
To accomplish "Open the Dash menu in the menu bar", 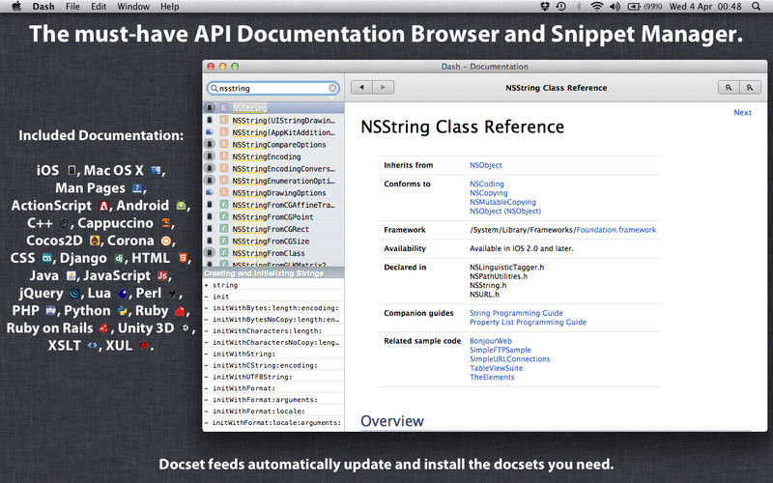I will pyautogui.click(x=43, y=7).
